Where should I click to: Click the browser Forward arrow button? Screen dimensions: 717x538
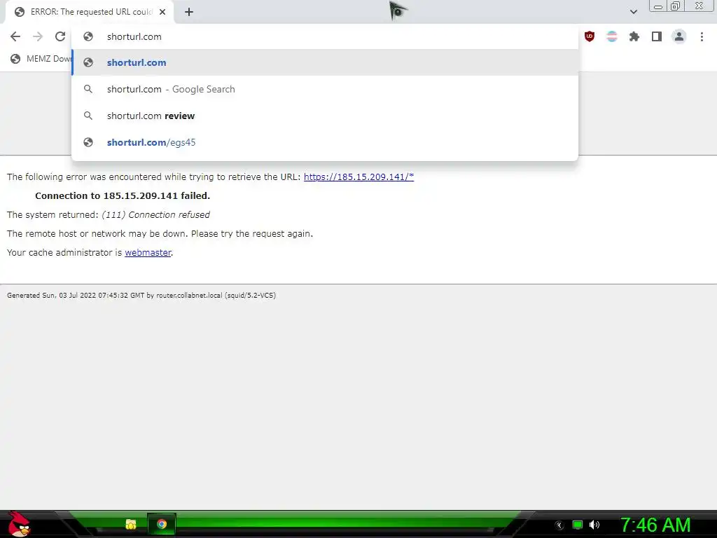tap(38, 36)
